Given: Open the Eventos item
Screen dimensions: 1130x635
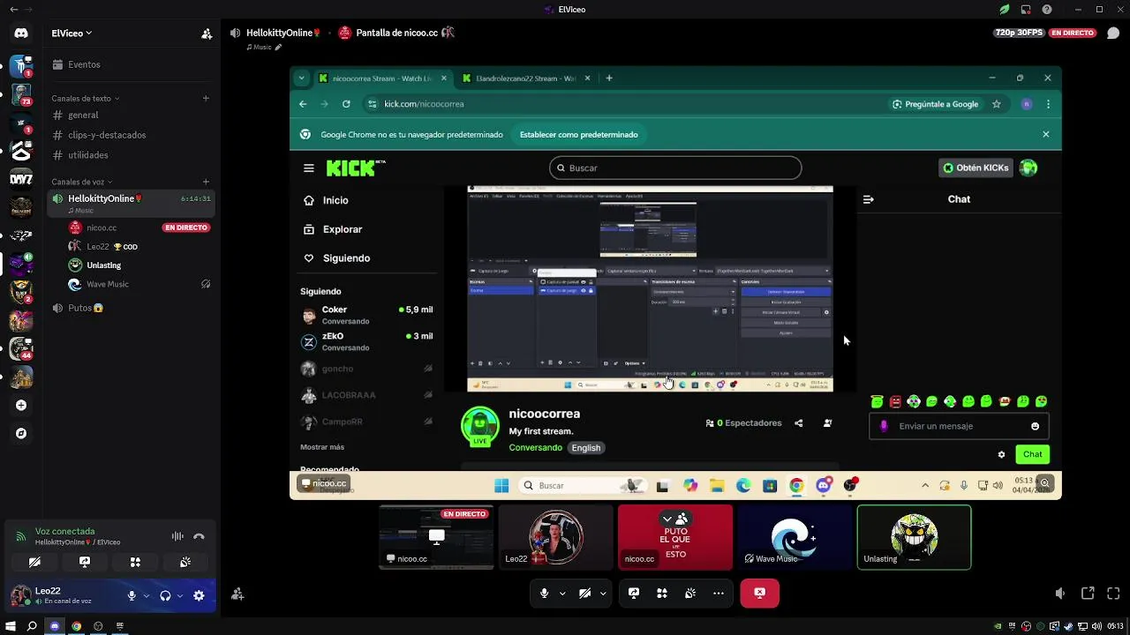Looking at the screenshot, I should pos(131,64).
